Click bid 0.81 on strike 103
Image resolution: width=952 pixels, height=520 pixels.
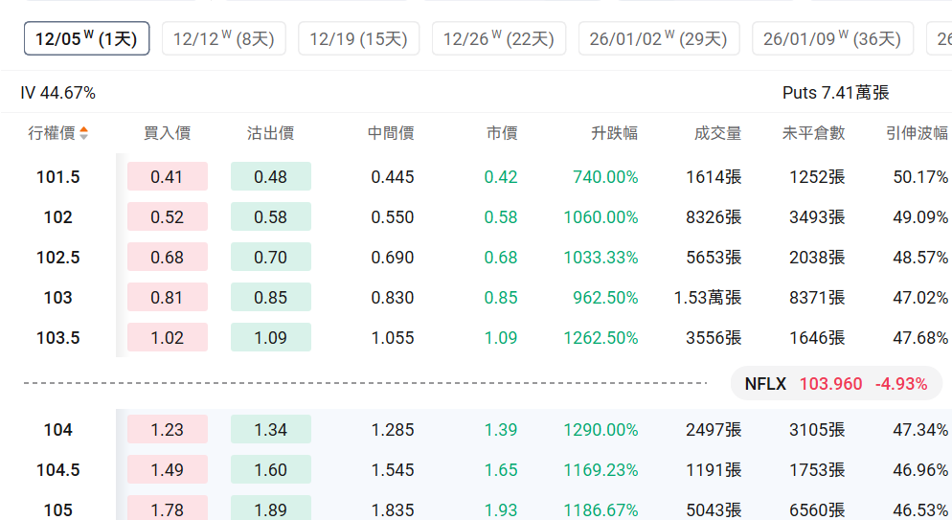167,298
